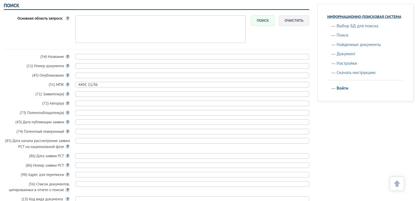
Task: Click (85) Дата начала рассмотрения заявки input
Action: click(192, 141)
